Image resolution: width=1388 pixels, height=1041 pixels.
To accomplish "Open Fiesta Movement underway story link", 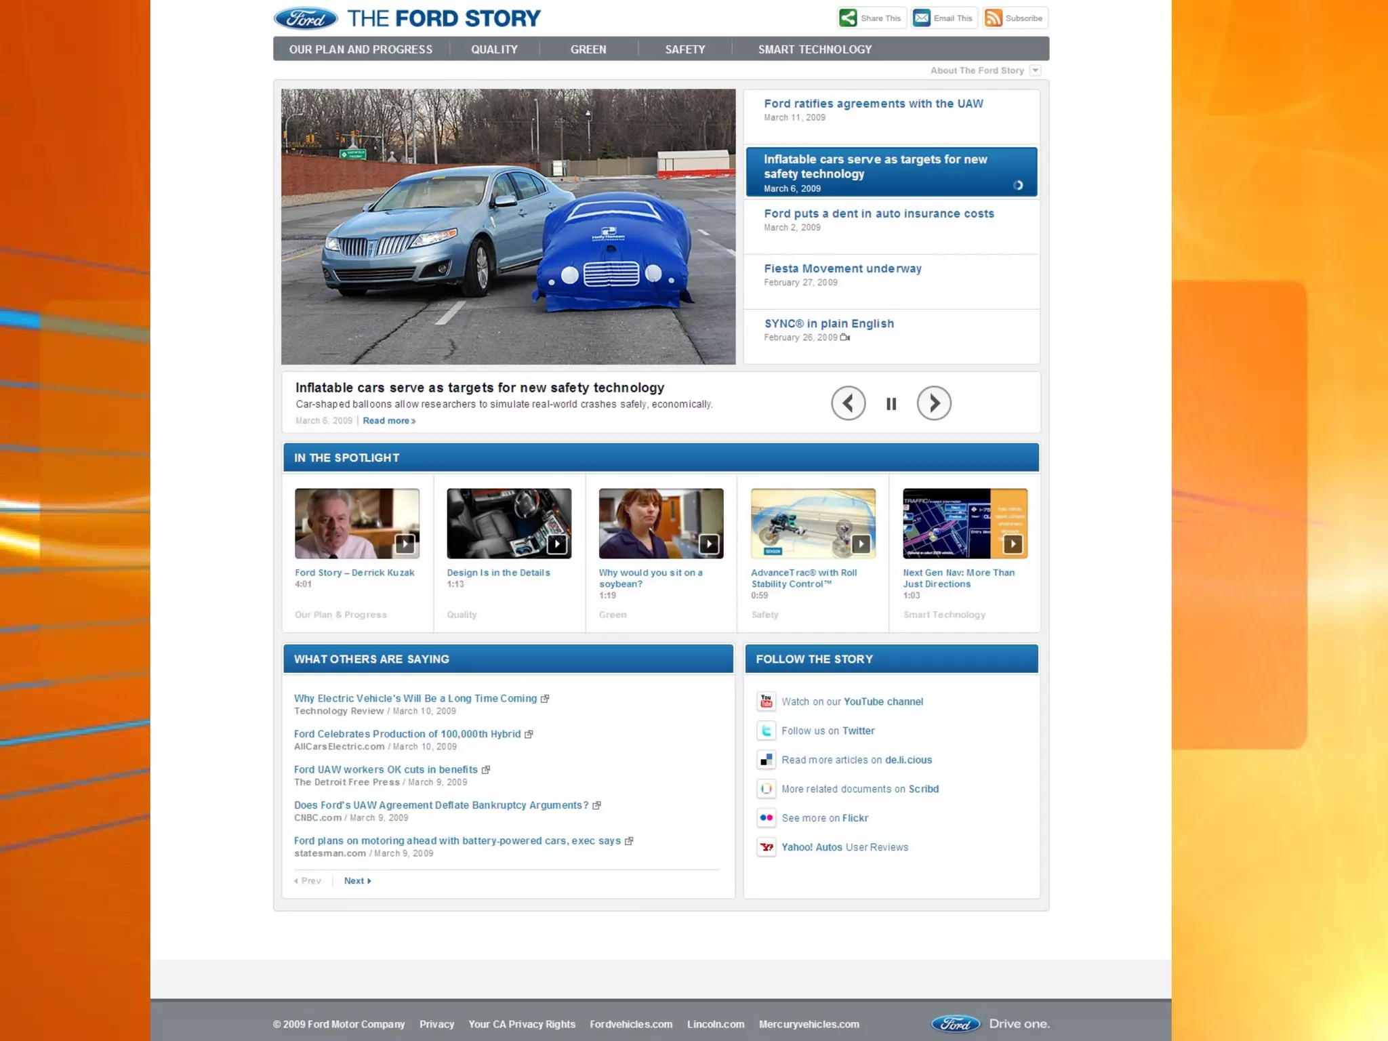I will click(x=842, y=268).
